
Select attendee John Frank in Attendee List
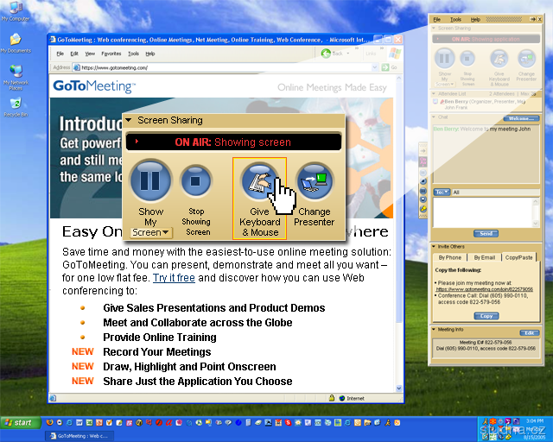(x=455, y=107)
